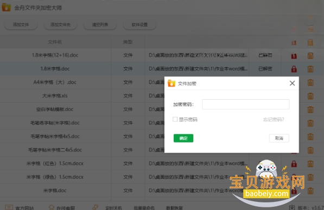Click the 忘记密码? link
Viewport: 324px width, 210px height.
point(274,119)
